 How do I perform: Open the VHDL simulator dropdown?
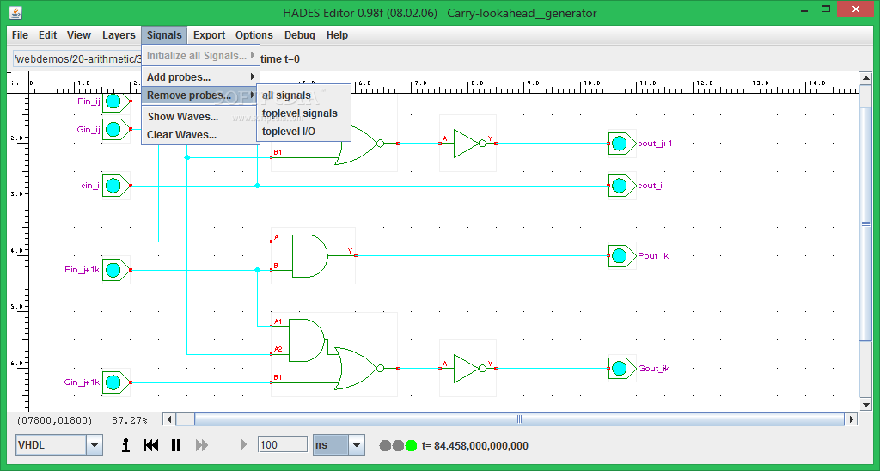pos(95,445)
